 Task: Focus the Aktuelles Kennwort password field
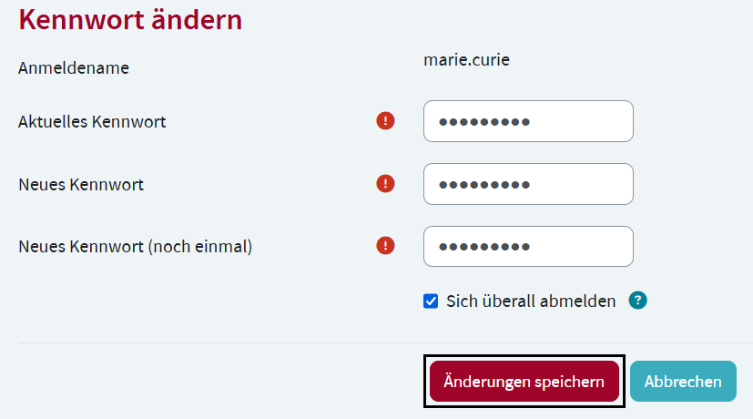click(528, 121)
